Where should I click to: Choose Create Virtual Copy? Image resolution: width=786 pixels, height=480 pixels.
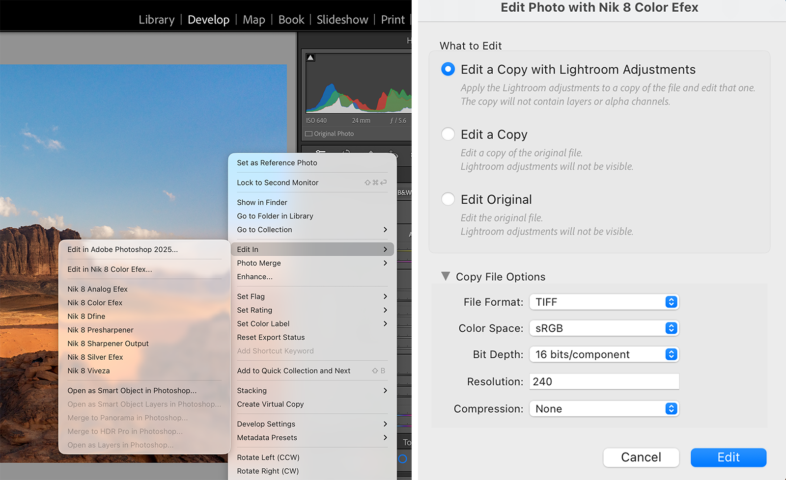pos(312,404)
